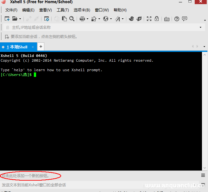Image resolution: width=208 pixels, height=192 pixels.
Task: Expand the tab list dropdown arrow
Action: (x=204, y=46)
